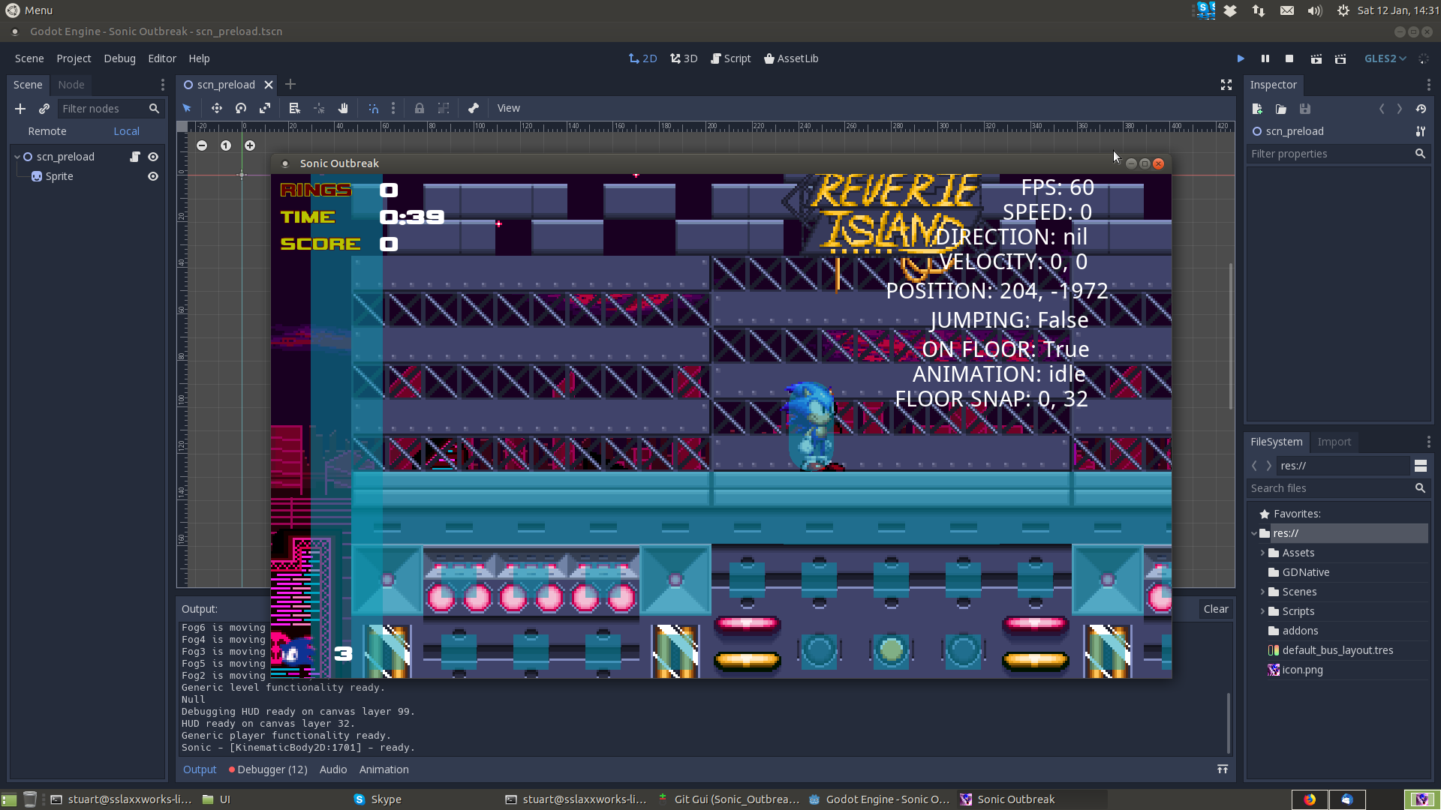Load an existing resource in Inspector
The image size is (1441, 810).
(x=1281, y=109)
